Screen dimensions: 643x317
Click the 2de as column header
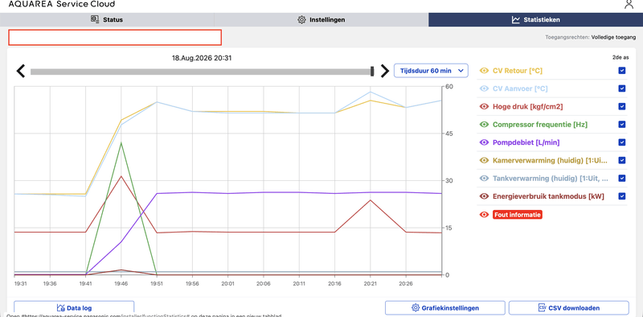click(620, 58)
